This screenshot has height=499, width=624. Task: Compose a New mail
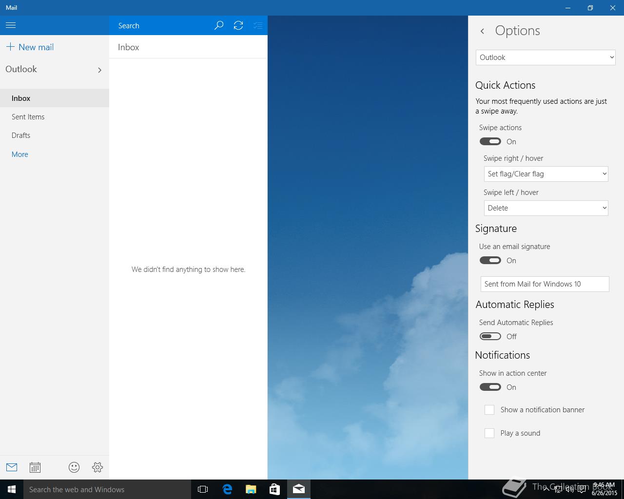[30, 47]
